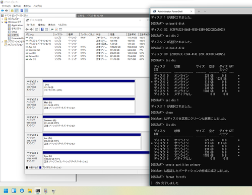
Task: Sort by 状態 column header
Action: click(102, 34)
